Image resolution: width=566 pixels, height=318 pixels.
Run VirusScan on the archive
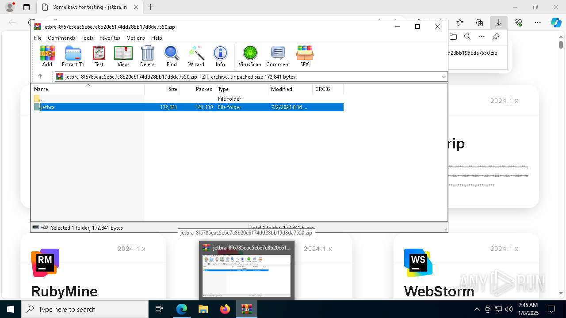[250, 56]
